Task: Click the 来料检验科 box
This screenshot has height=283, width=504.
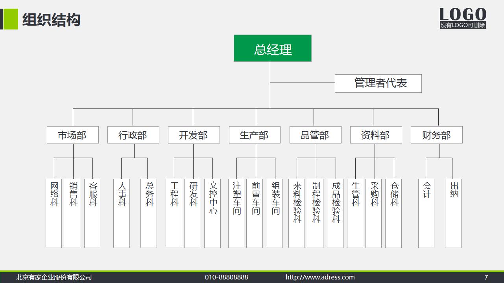Action: pyautogui.click(x=296, y=213)
